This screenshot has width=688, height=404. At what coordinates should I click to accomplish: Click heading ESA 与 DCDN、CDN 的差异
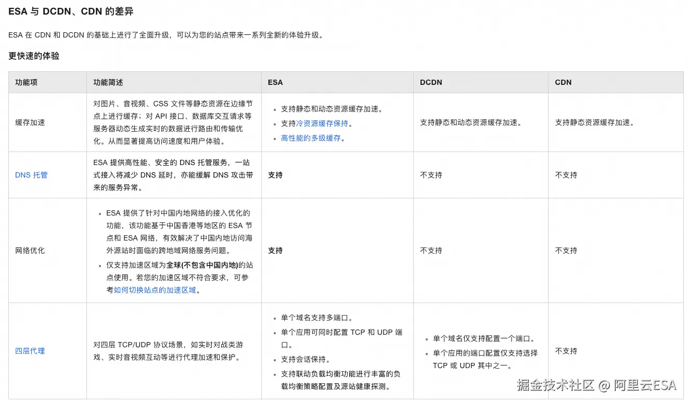click(71, 11)
